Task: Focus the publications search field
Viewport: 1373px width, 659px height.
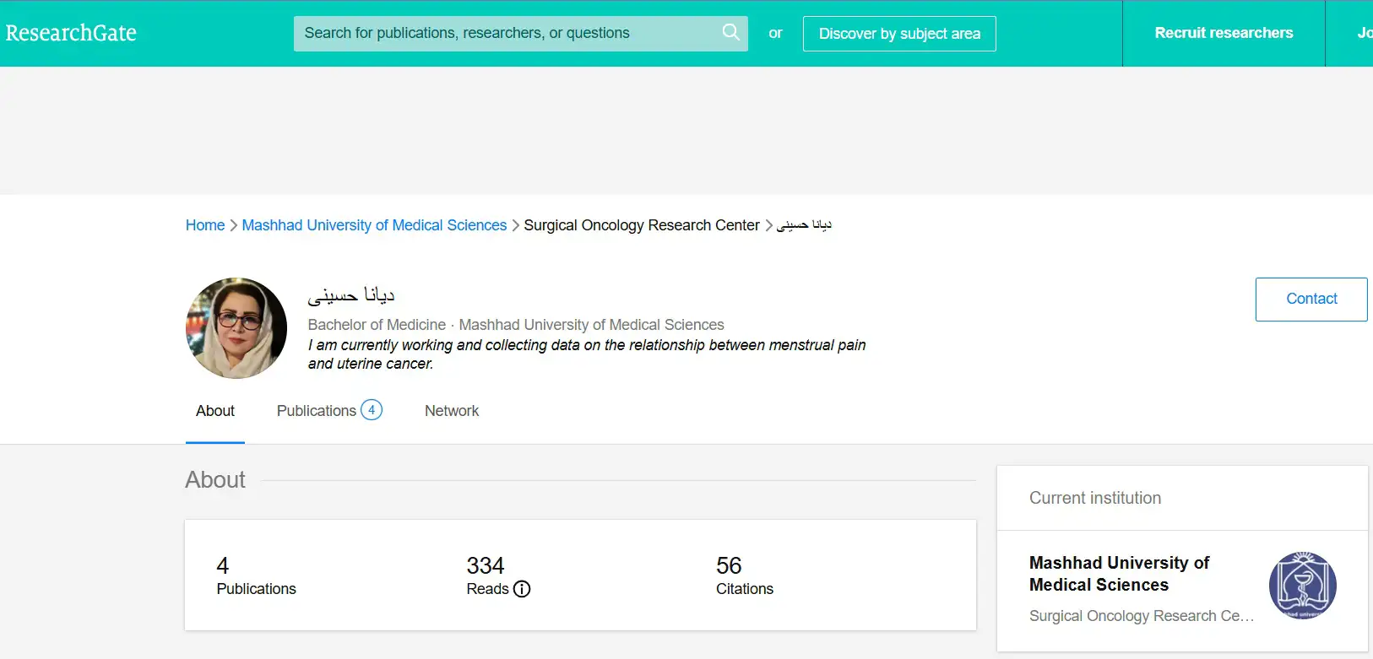Action: coord(507,33)
